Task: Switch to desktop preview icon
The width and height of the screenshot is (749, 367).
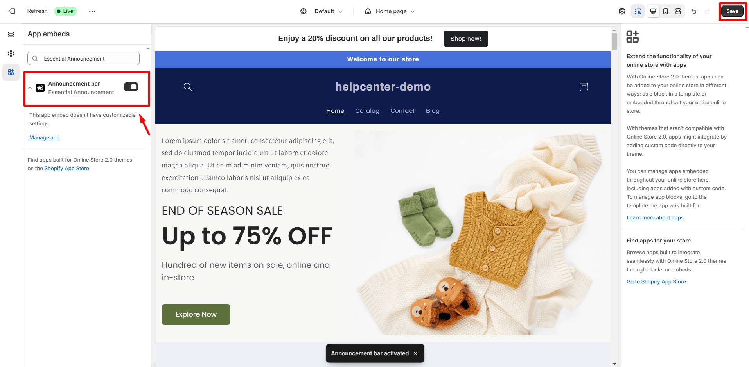Action: tap(653, 11)
